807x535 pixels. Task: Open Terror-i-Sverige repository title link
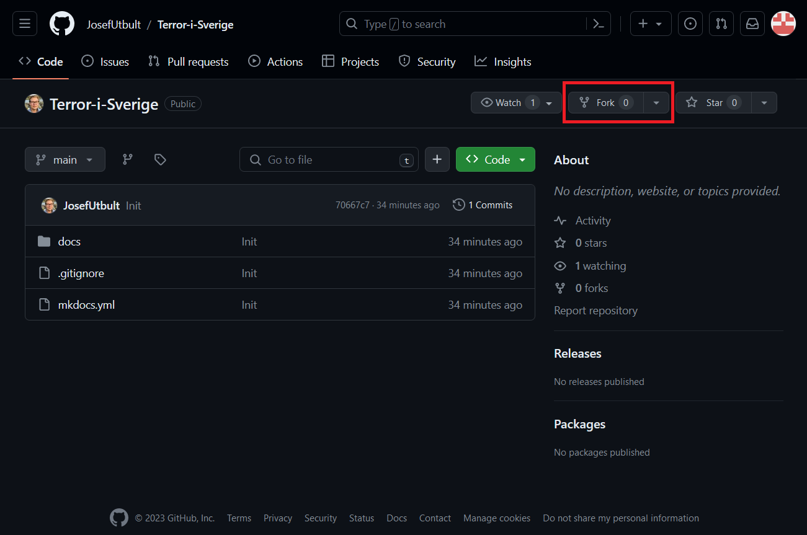(x=104, y=104)
